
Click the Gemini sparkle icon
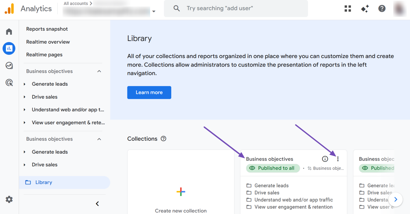click(x=365, y=8)
